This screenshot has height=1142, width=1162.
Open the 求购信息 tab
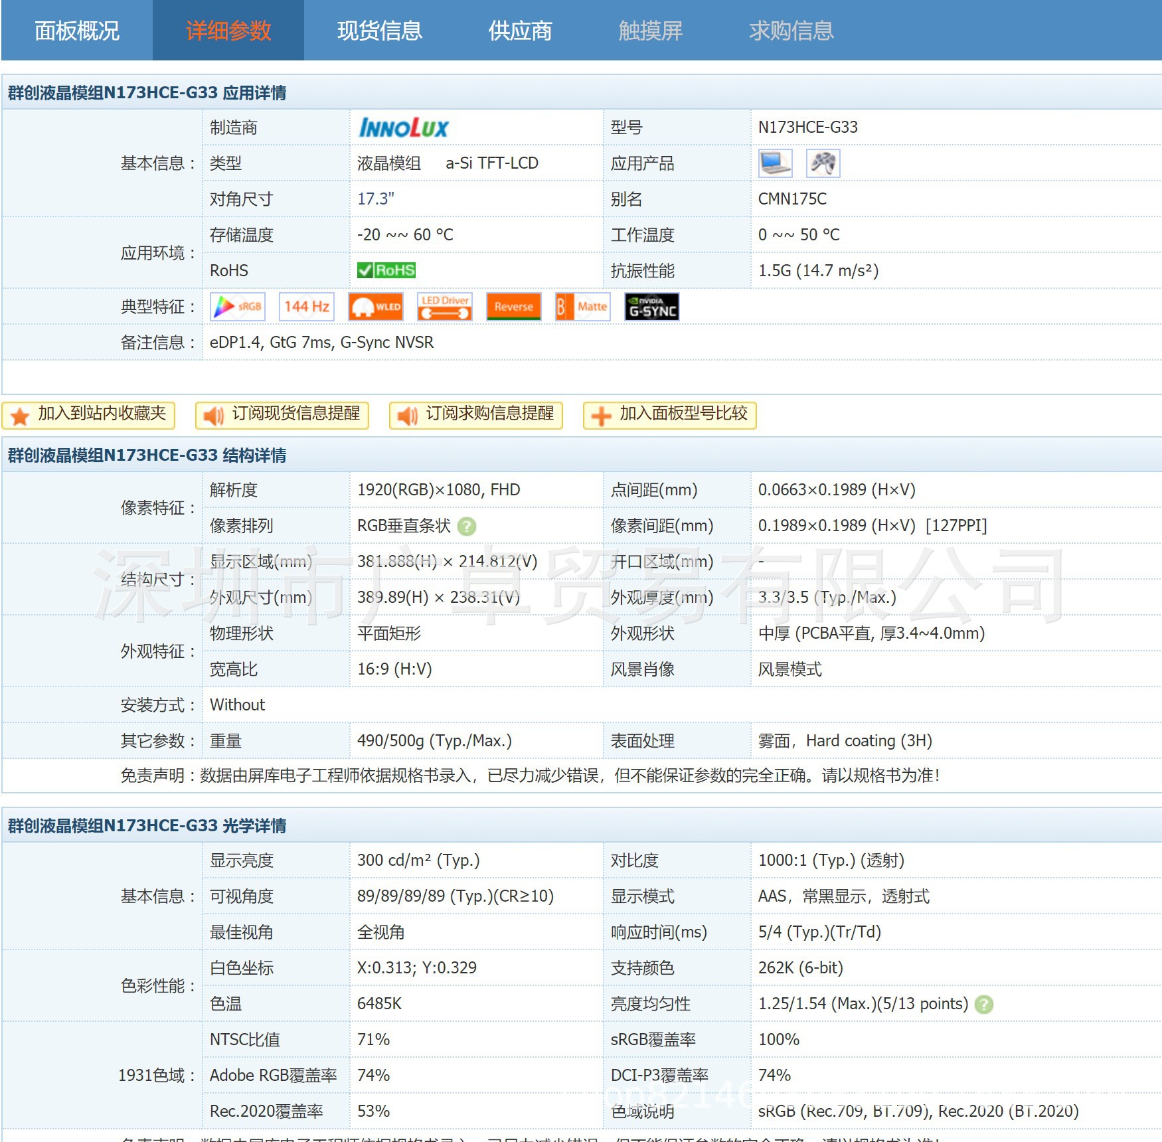[x=791, y=31]
